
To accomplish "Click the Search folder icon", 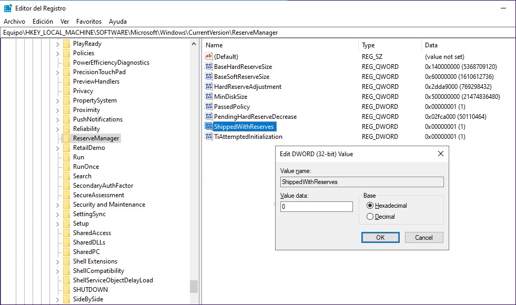I will point(66,176).
